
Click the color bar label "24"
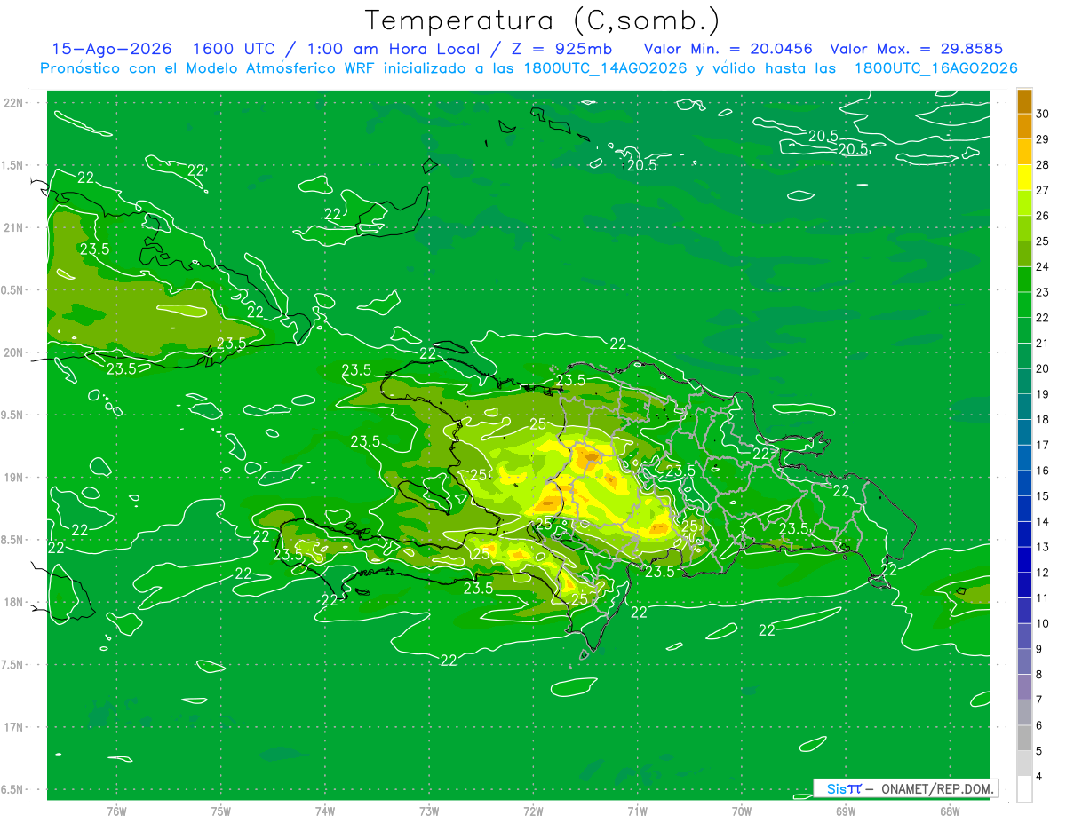(x=1043, y=266)
